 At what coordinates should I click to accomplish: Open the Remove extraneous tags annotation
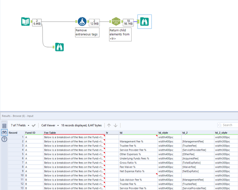[x=87, y=32]
